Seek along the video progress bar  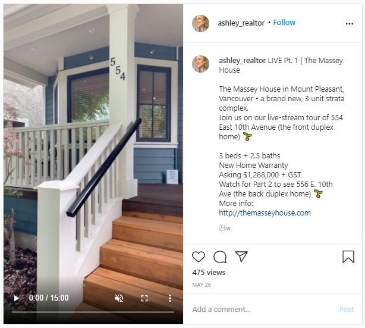93,312
